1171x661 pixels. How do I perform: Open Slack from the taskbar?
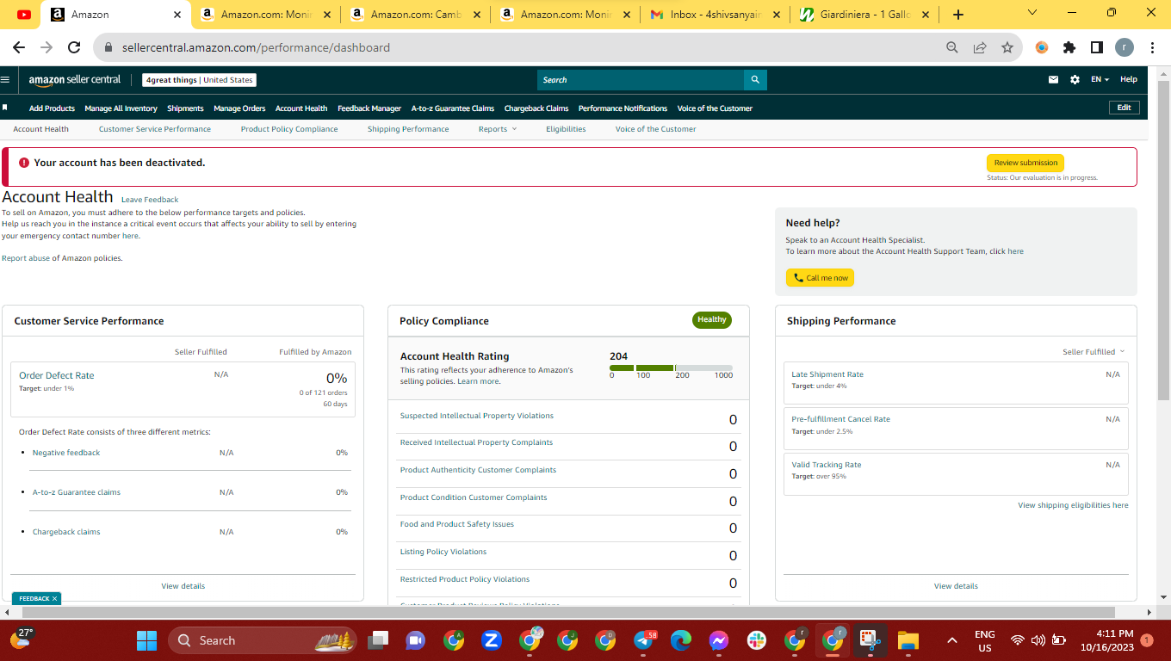[757, 640]
